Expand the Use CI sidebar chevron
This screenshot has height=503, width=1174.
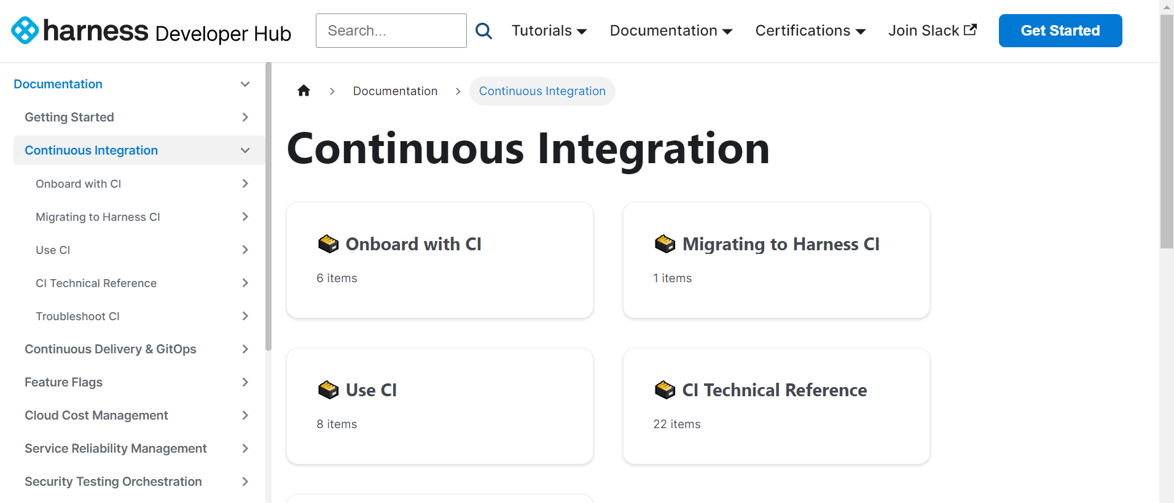pos(245,250)
